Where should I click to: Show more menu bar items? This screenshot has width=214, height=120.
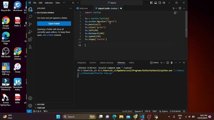(x=64, y=3)
